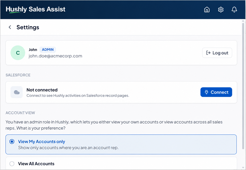Click the Hushly Sales Assist logo
Viewport: 246px width, 170px height.
tap(36, 9)
